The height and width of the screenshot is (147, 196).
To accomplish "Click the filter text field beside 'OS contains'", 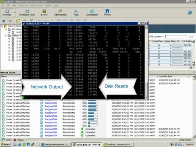I will (176, 37).
